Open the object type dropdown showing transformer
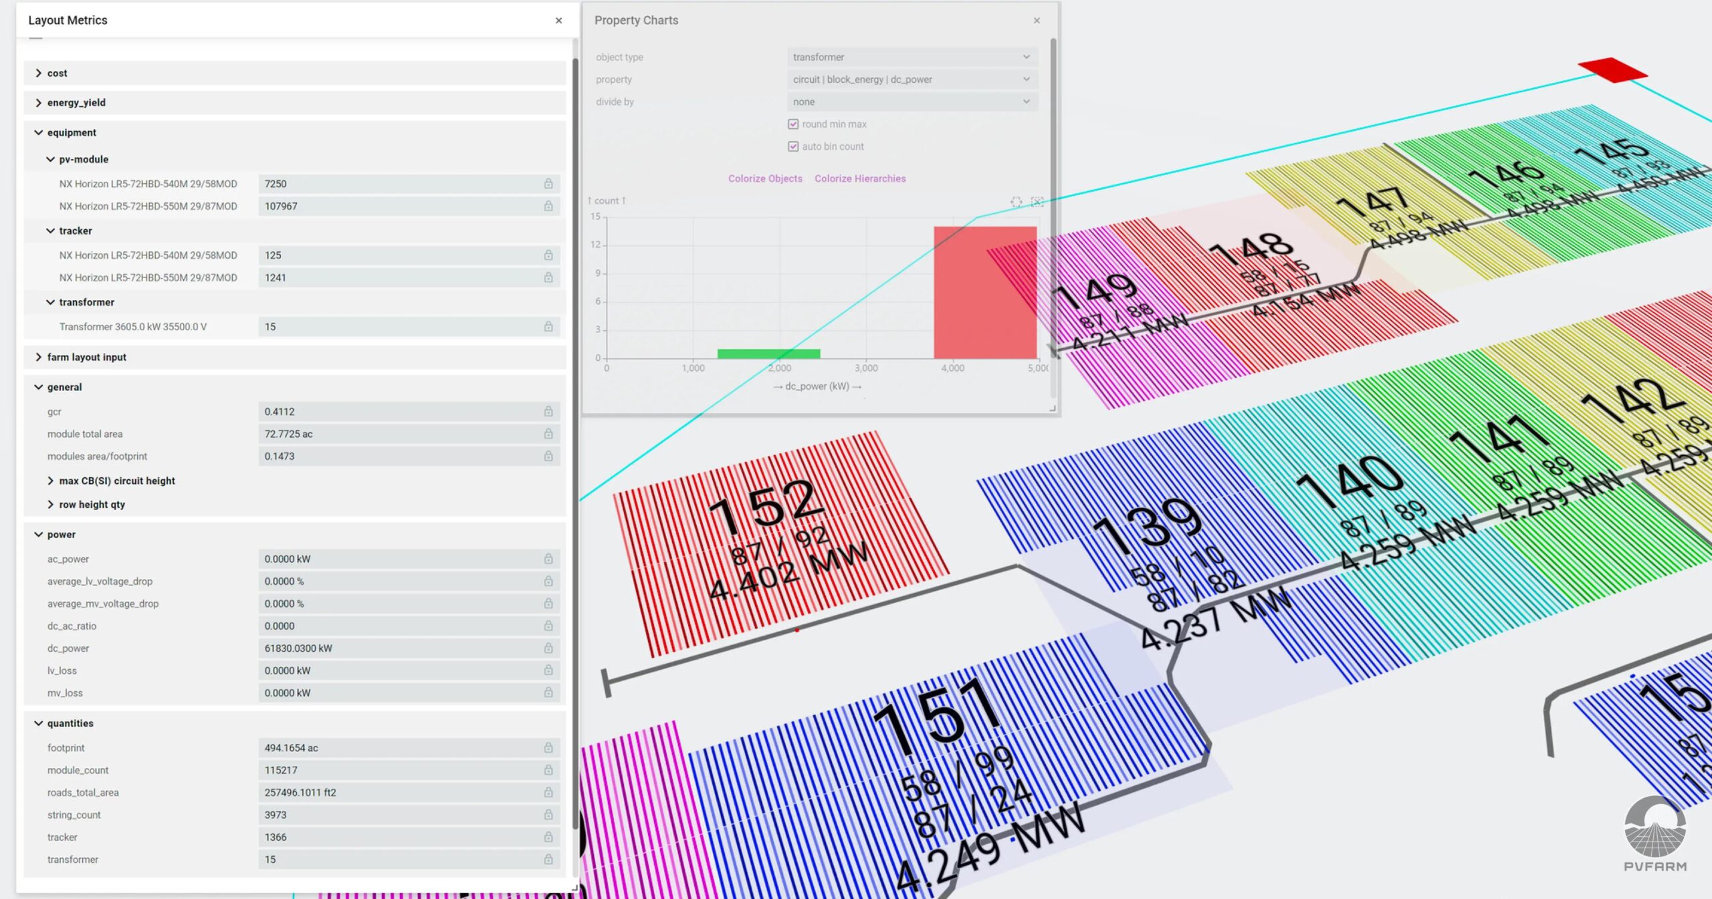This screenshot has height=899, width=1712. (x=912, y=57)
